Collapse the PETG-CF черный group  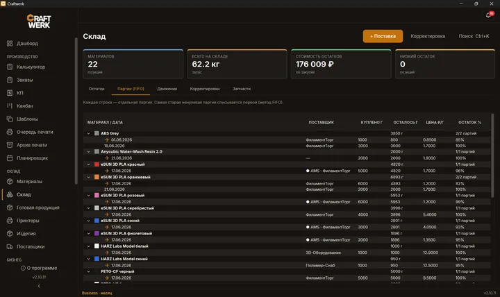click(89, 272)
